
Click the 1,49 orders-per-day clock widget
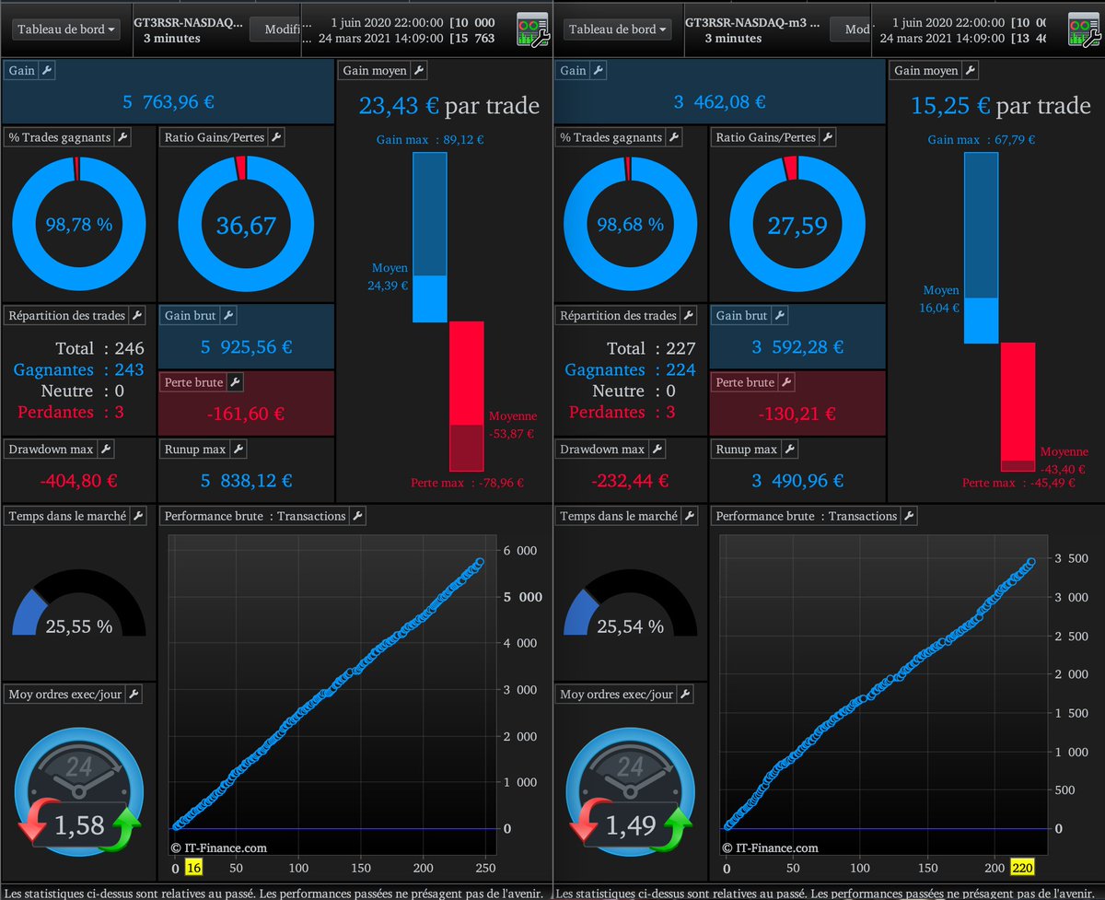pyautogui.click(x=631, y=790)
